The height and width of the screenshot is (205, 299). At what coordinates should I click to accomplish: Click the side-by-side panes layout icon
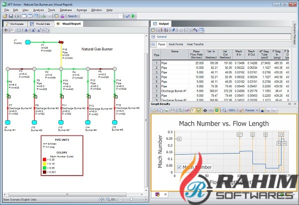click(30, 16)
